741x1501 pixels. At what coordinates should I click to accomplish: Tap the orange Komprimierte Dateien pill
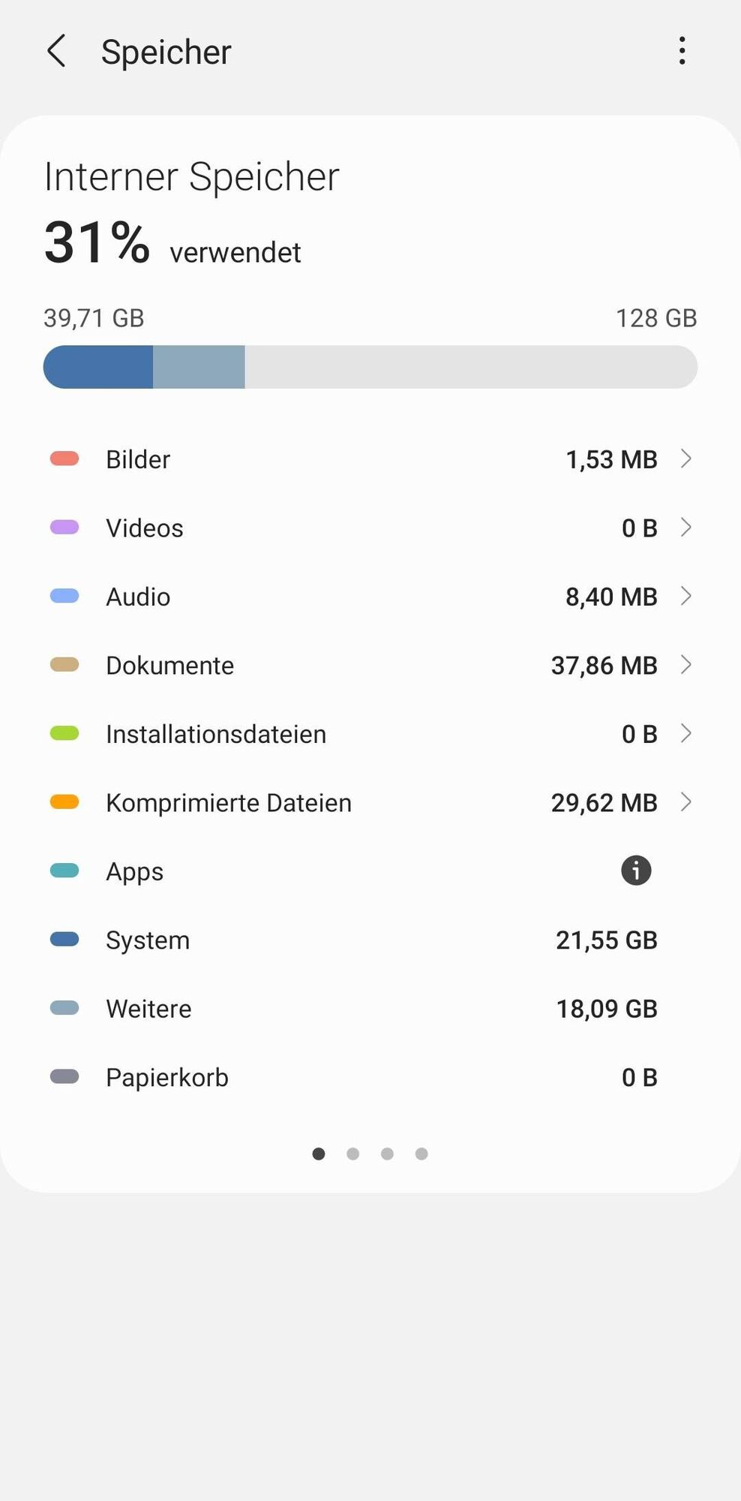[x=64, y=802]
